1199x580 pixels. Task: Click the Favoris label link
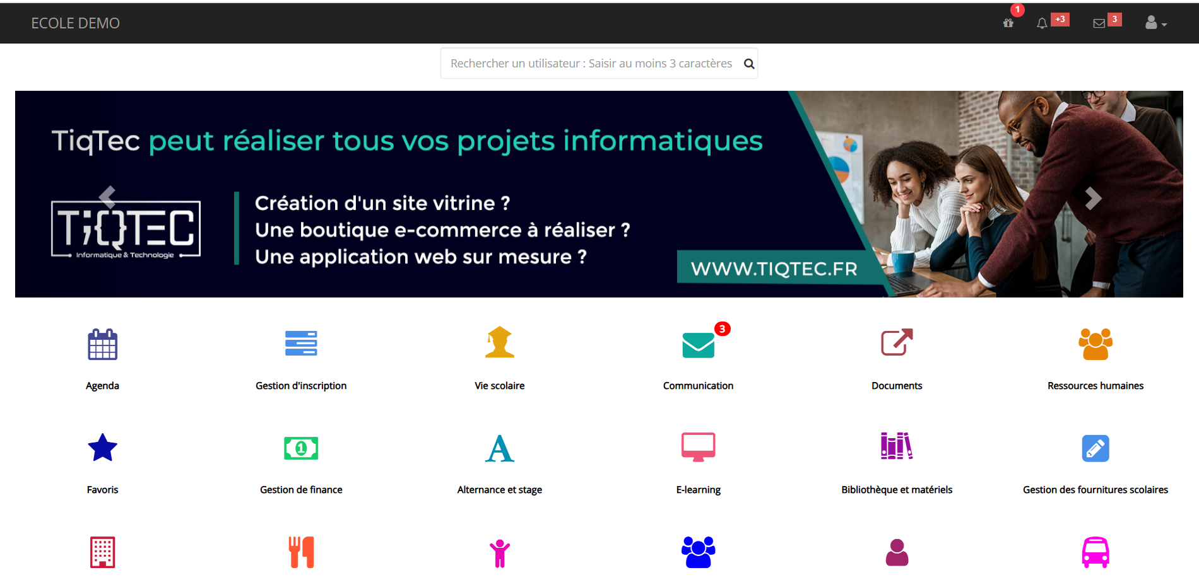(x=102, y=490)
